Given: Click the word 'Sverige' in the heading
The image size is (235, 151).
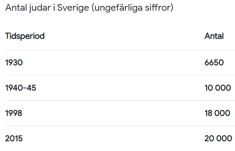Looking at the screenshot, I should [73, 8].
